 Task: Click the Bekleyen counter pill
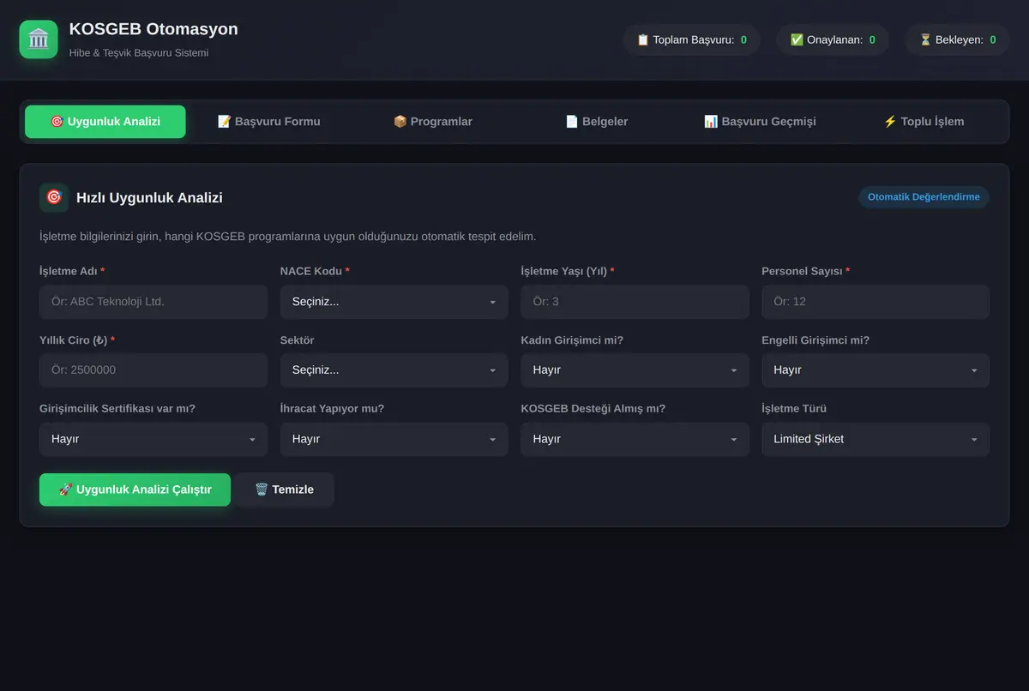tap(958, 39)
